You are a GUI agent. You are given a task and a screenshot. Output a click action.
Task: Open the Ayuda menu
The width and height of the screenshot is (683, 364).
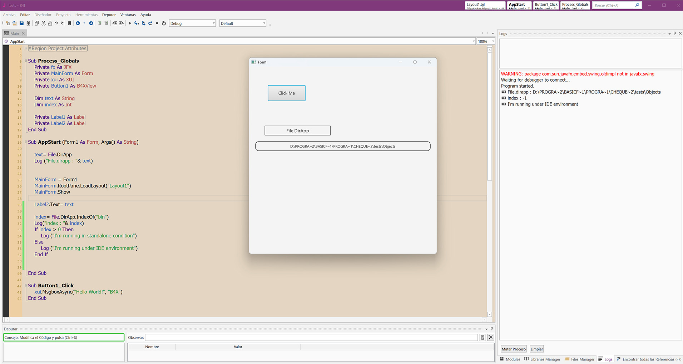tap(146, 15)
